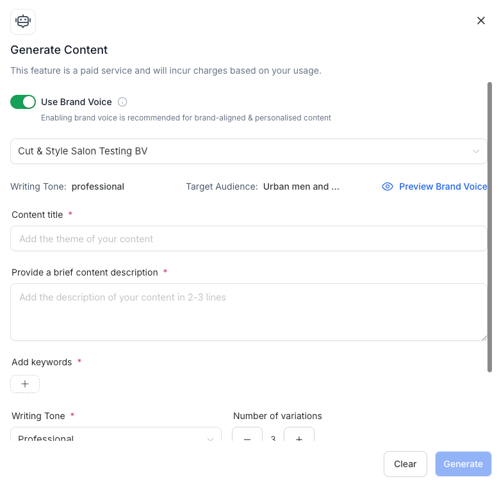Viewport: 499px width, 487px height.
Task: Click the number of variations value field
Action: click(273, 438)
